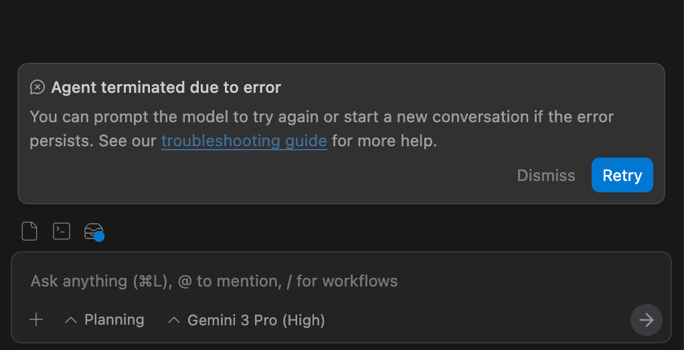This screenshot has height=350, width=684.
Task: Click the chevron left of Planning
Action: tap(71, 321)
